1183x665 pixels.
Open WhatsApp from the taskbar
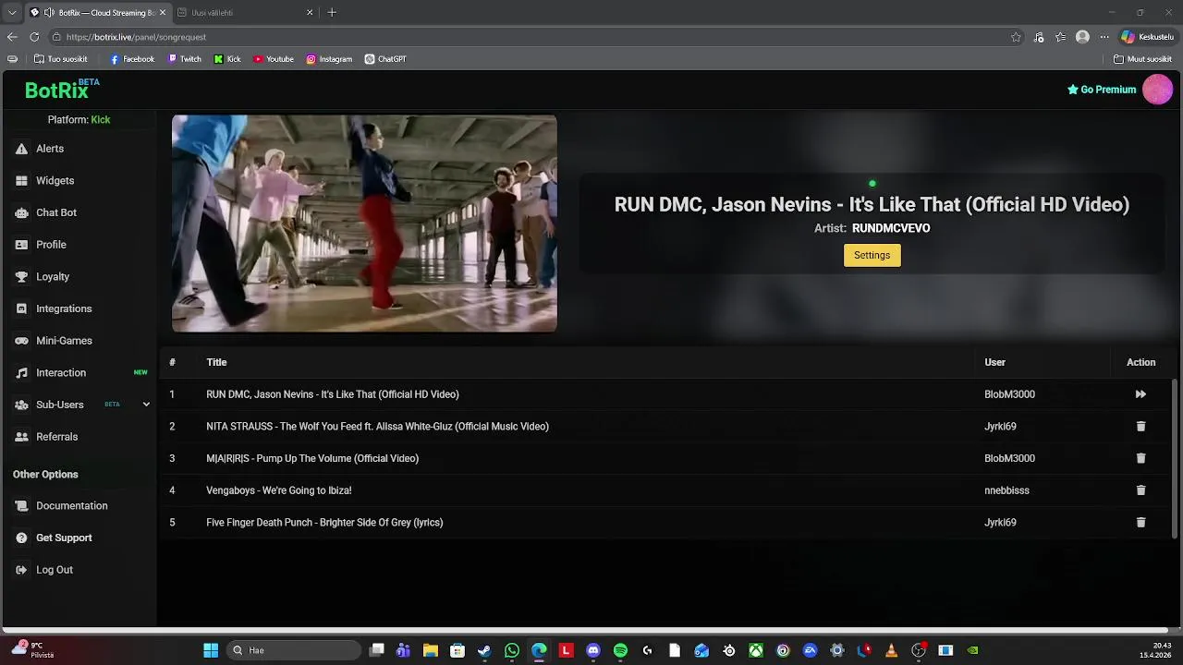tap(512, 650)
